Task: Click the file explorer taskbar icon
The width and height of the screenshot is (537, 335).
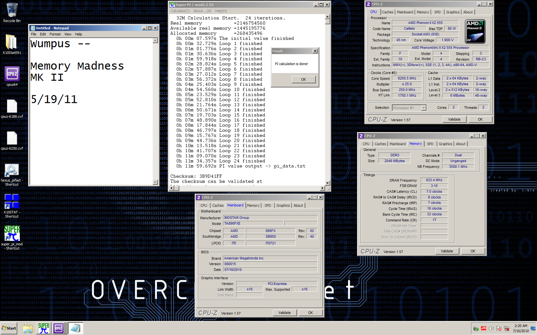Action: [28, 329]
